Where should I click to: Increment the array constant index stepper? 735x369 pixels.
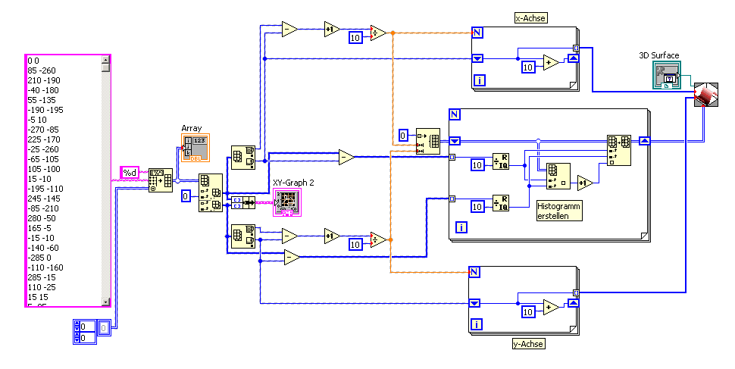pos(77,324)
